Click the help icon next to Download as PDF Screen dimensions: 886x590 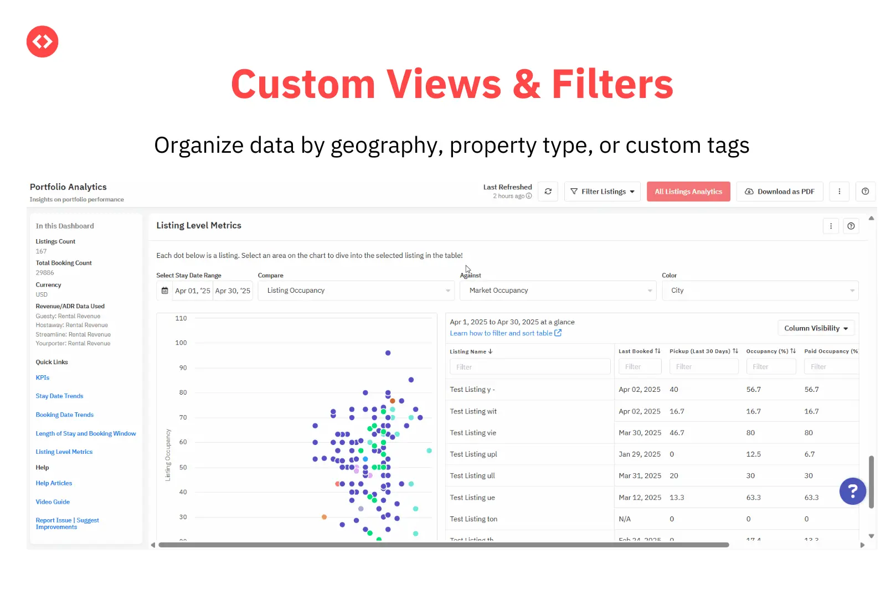coord(865,192)
